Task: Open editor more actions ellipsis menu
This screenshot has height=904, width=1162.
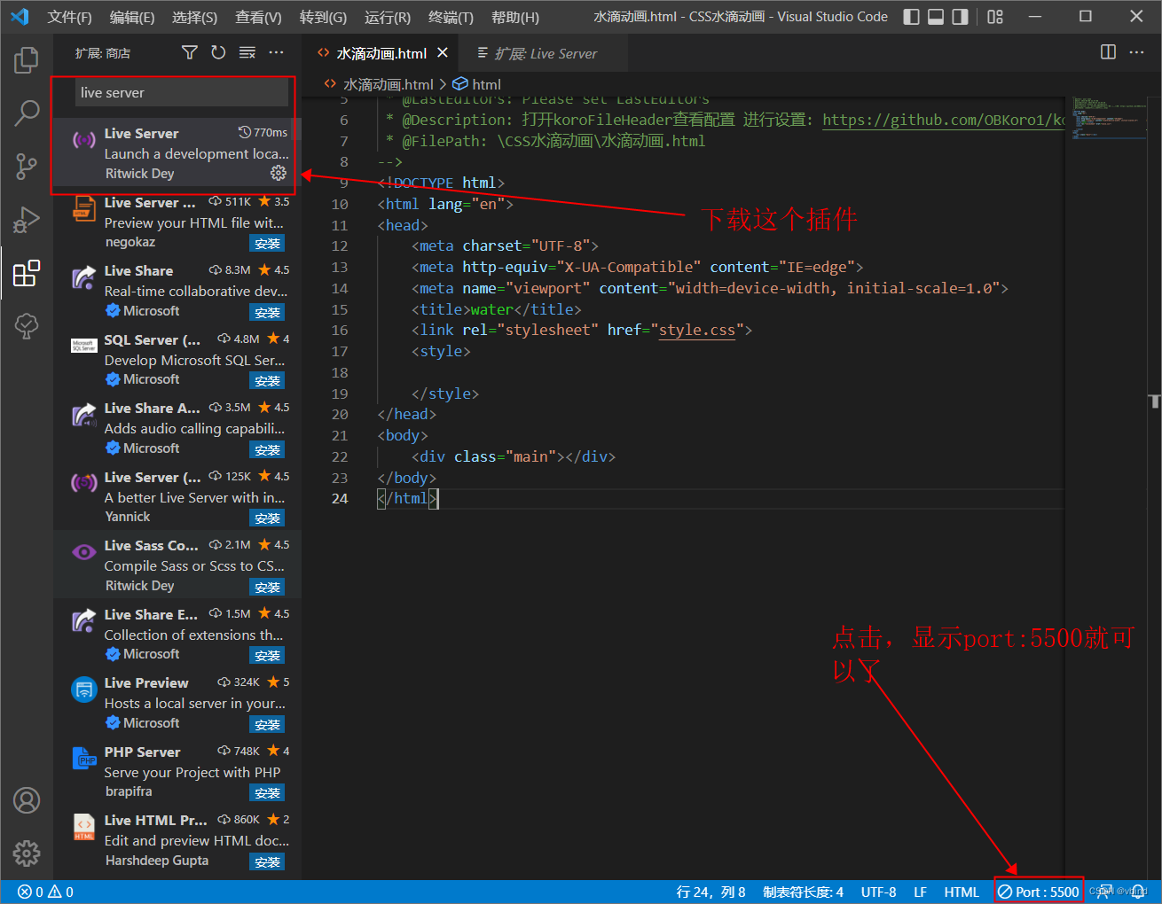Action: click(x=1136, y=52)
